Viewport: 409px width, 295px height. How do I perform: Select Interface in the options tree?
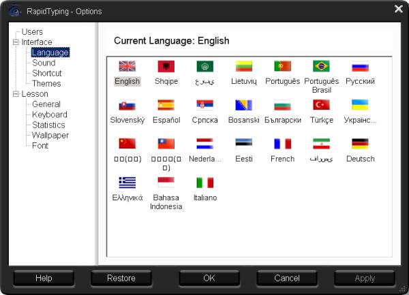(37, 42)
